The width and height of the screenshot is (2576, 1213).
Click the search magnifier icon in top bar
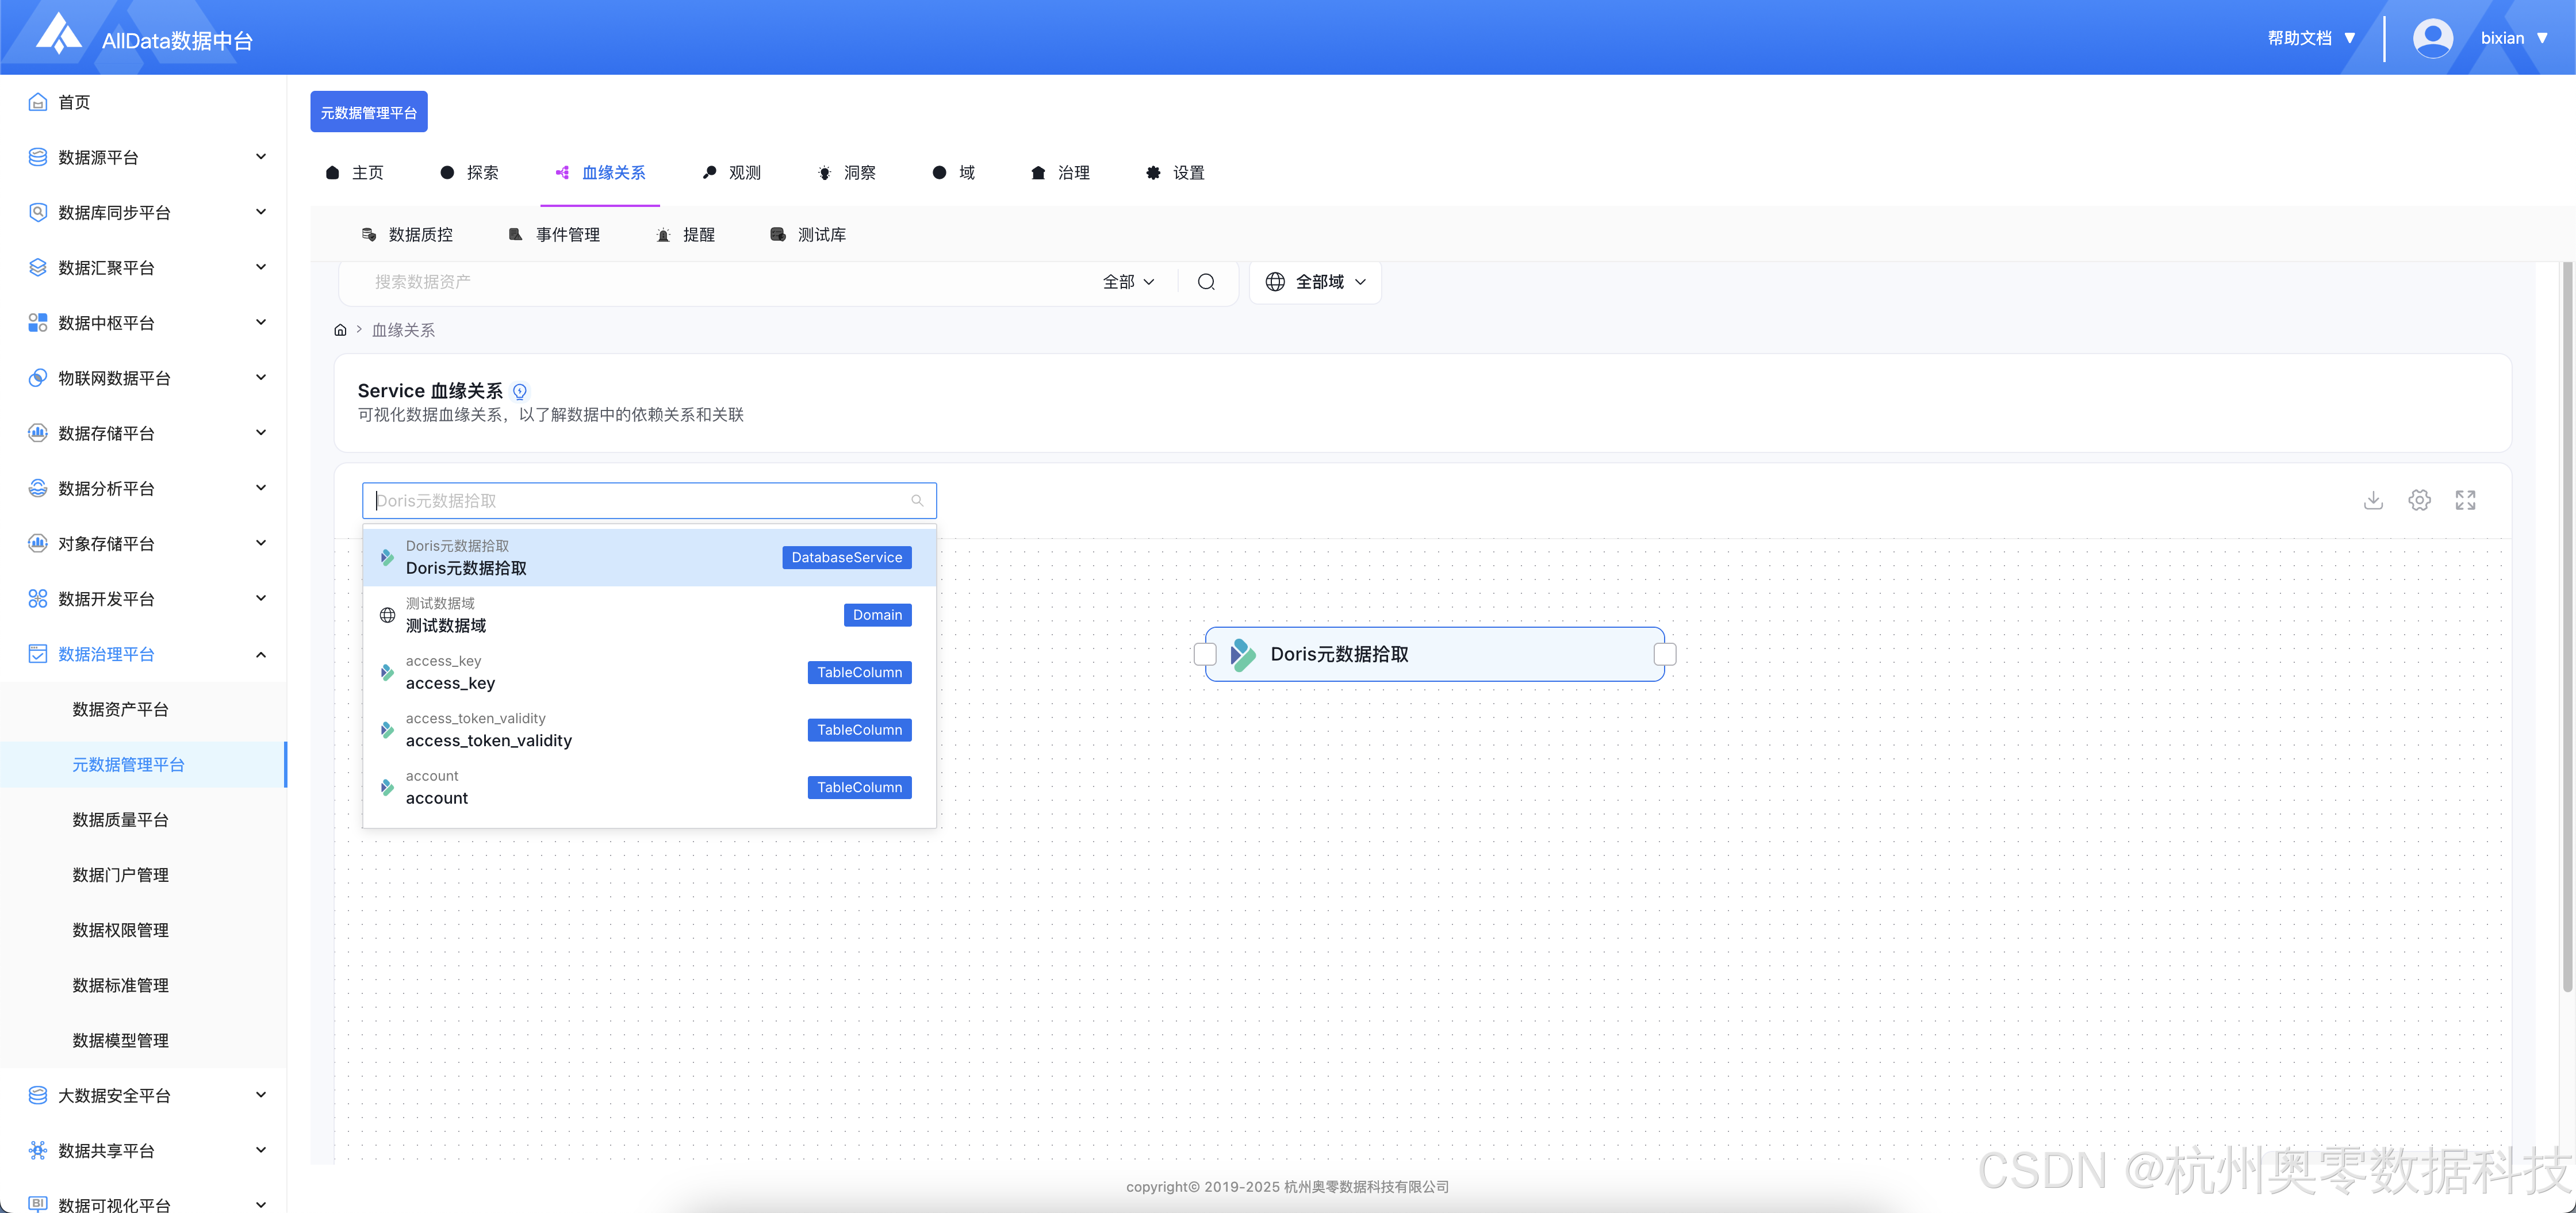pos(1206,282)
